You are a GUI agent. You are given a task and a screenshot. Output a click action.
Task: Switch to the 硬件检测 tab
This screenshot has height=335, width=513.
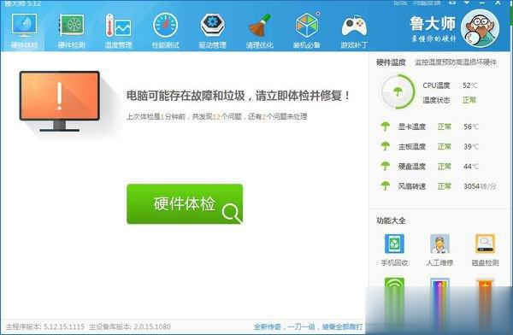pyautogui.click(x=71, y=31)
